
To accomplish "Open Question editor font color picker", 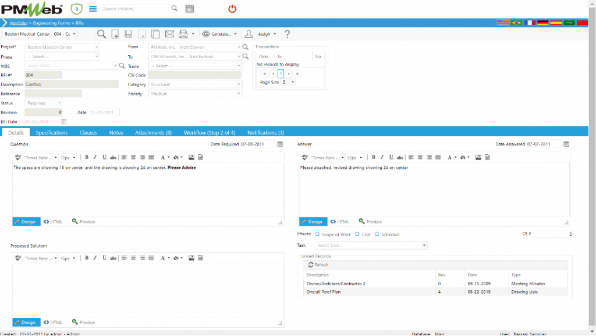I will [164, 157].
